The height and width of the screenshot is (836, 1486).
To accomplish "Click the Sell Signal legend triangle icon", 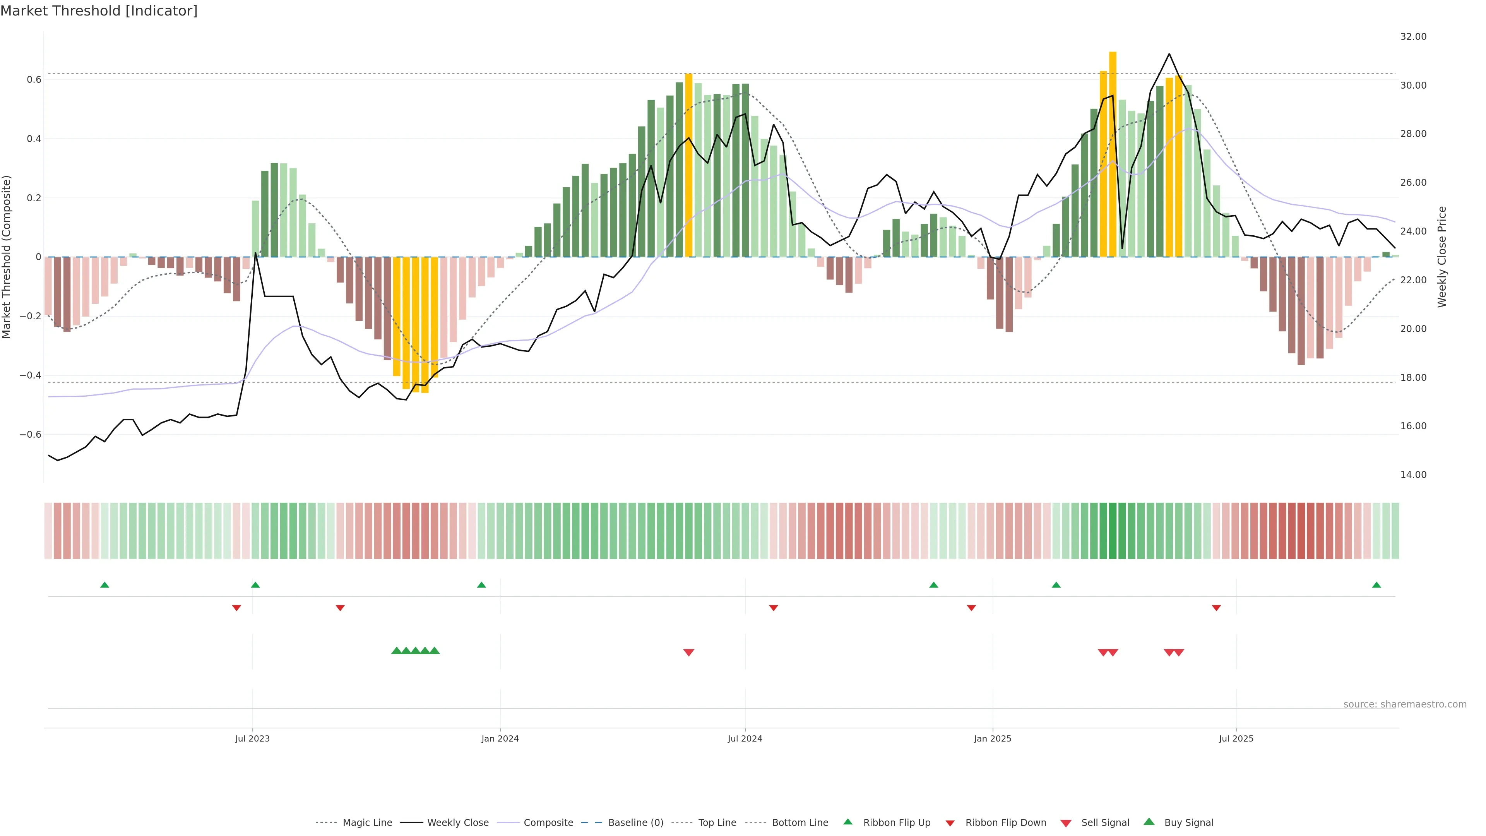I will pyautogui.click(x=1066, y=823).
